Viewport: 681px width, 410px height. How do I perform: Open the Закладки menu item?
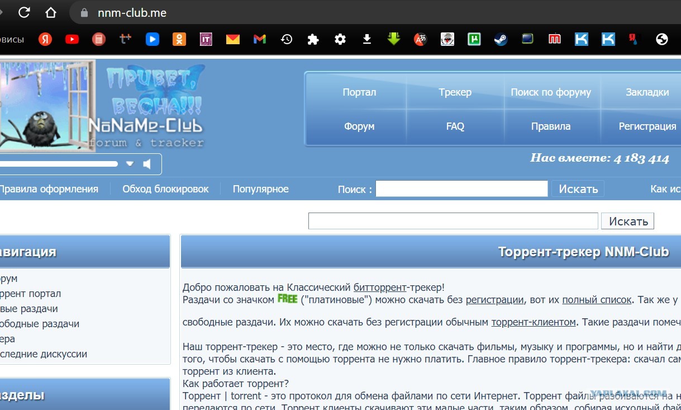[x=647, y=92]
